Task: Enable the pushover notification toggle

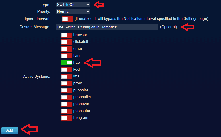Action: pos(67,104)
